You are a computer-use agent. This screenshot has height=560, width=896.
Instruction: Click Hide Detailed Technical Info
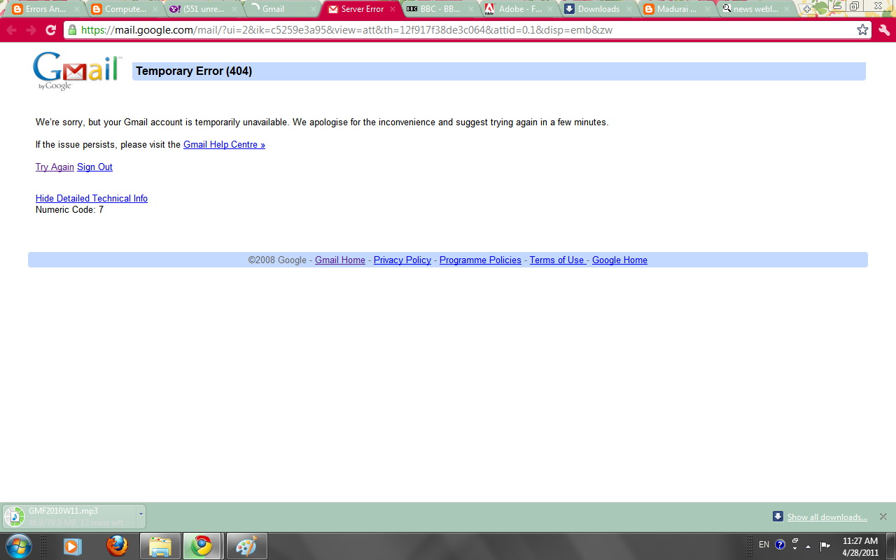pyautogui.click(x=92, y=199)
